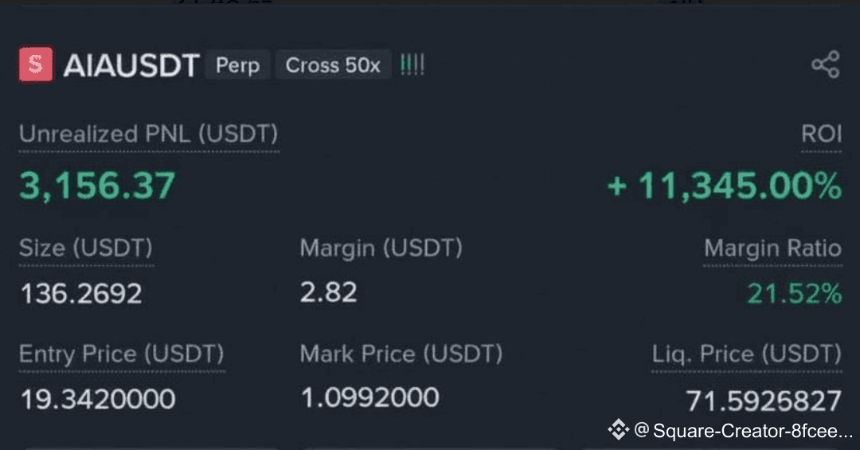
Task: Click the green ADL indicator bars
Action: (x=412, y=65)
